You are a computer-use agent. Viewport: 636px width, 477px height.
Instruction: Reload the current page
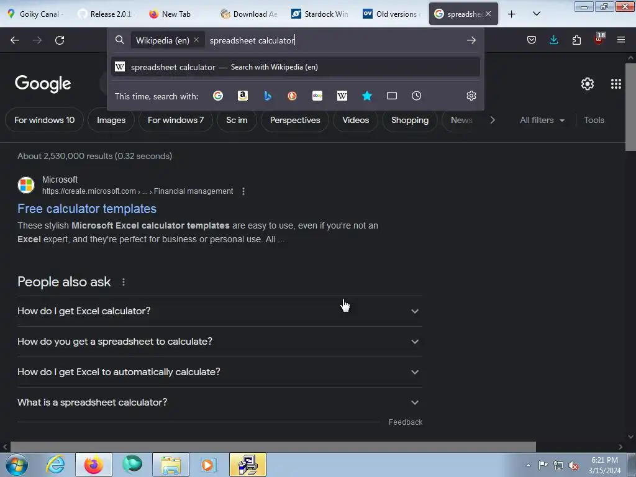point(60,40)
